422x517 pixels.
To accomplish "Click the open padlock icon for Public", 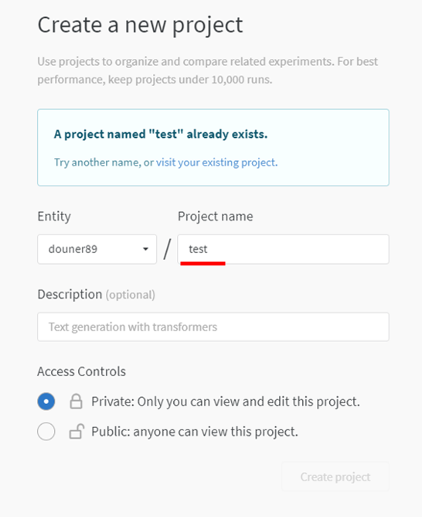I will [77, 431].
